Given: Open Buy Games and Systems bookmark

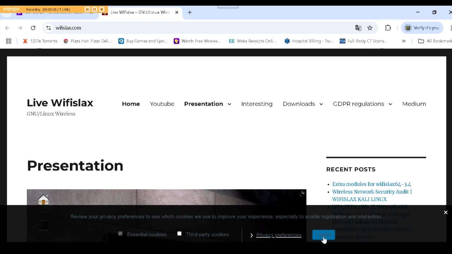Looking at the screenshot, I should point(143,41).
